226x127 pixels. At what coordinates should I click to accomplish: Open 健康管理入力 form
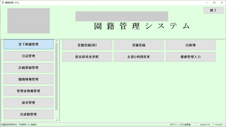tap(191, 57)
